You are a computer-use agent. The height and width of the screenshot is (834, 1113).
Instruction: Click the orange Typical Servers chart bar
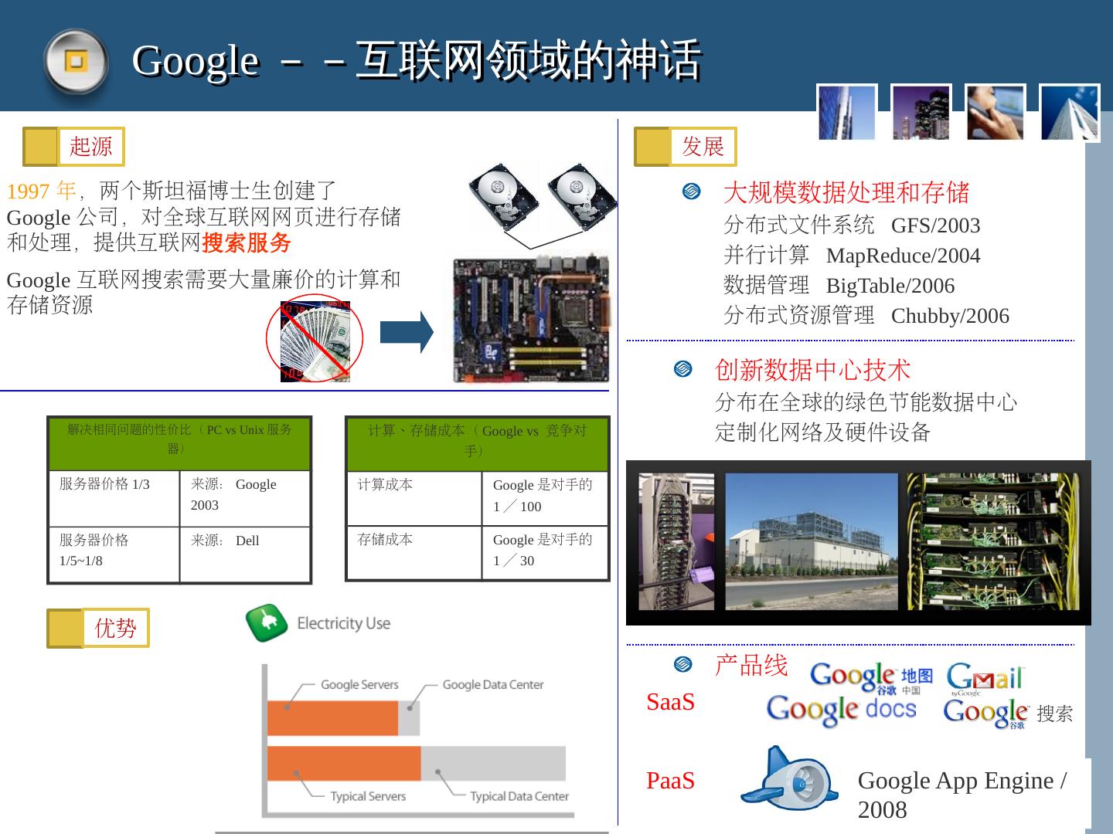coord(344,764)
